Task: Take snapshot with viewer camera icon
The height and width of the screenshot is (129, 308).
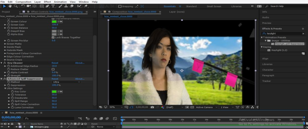Action: pos(152,107)
